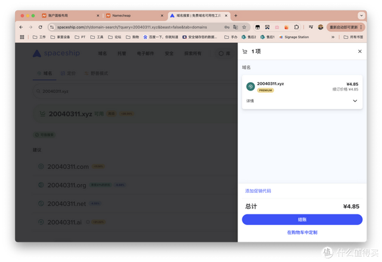Screen dimensions: 382x262
Task: Click the 20040311.com suggestion
Action: click(x=68, y=167)
